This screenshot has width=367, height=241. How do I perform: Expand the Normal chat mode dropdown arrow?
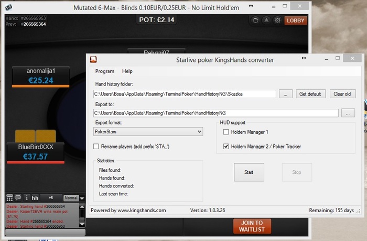pos(82,198)
